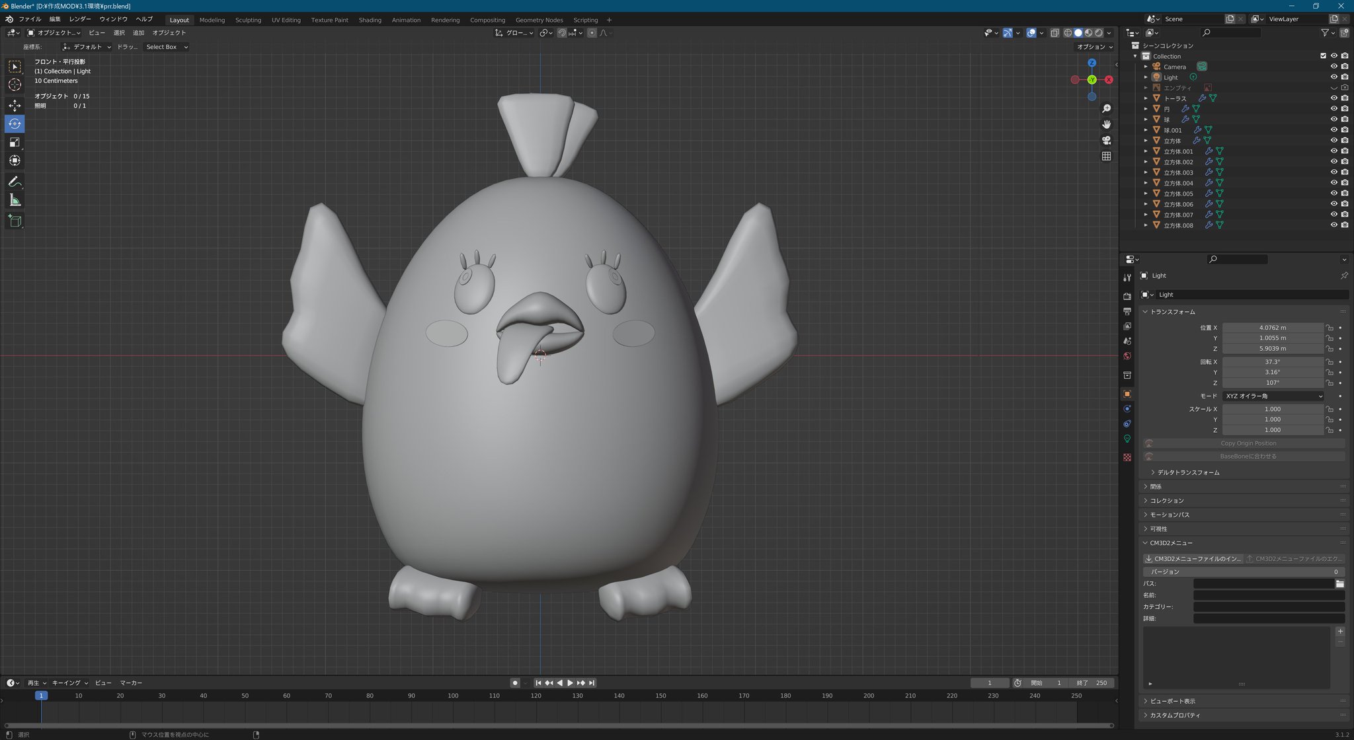This screenshot has height=740, width=1354.
Task: Select the Select Box tool icon
Action: pyautogui.click(x=15, y=67)
